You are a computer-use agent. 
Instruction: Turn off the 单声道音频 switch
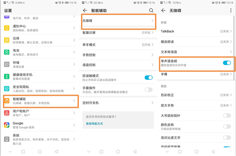227,63
